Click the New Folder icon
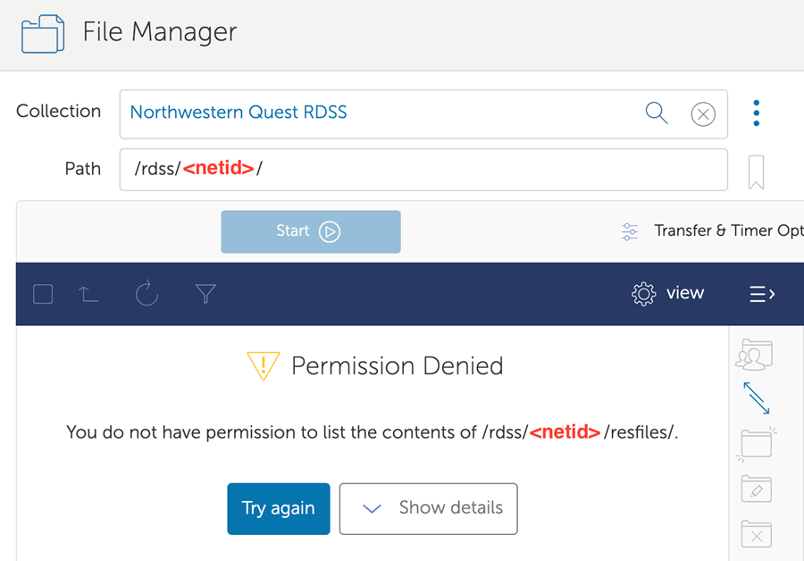Viewport: 804px width, 561px height. [757, 444]
